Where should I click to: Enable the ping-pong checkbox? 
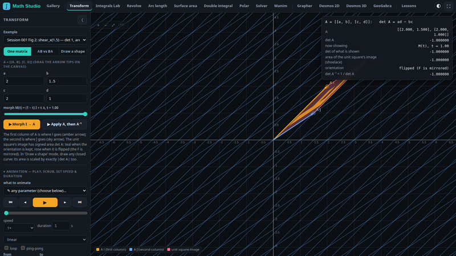coord(23,248)
